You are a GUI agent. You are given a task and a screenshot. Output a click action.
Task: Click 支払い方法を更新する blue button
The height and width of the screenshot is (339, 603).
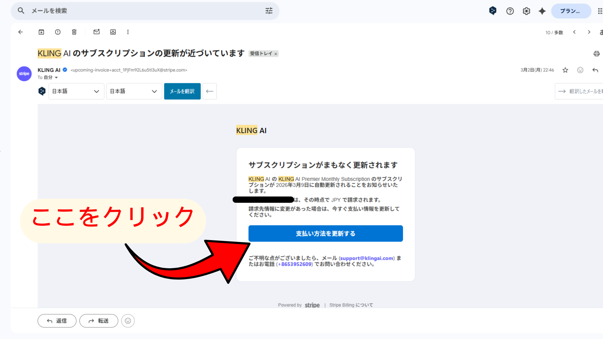click(x=325, y=234)
